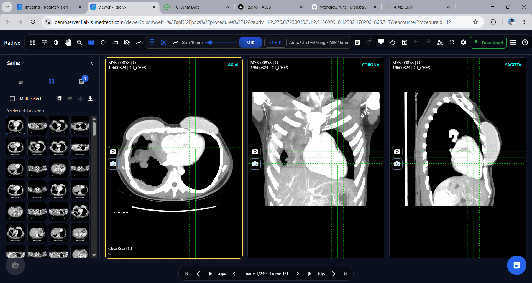Viewport: 532px width, 283px height.
Task: Open the image adjustment sliders tool
Action: [44, 42]
